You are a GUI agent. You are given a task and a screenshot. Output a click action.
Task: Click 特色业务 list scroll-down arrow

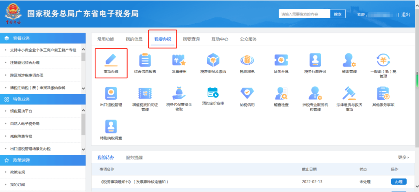[x=83, y=149]
